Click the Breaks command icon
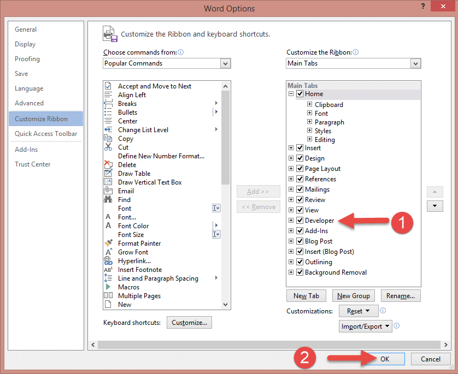This screenshot has width=458, height=374. tap(108, 104)
